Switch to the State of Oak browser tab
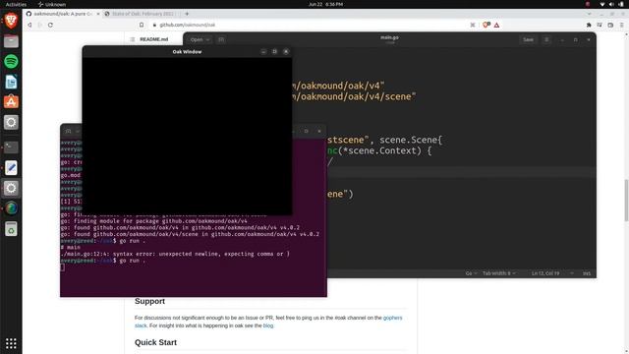Screen dimensions: 629x354 coord(142,14)
